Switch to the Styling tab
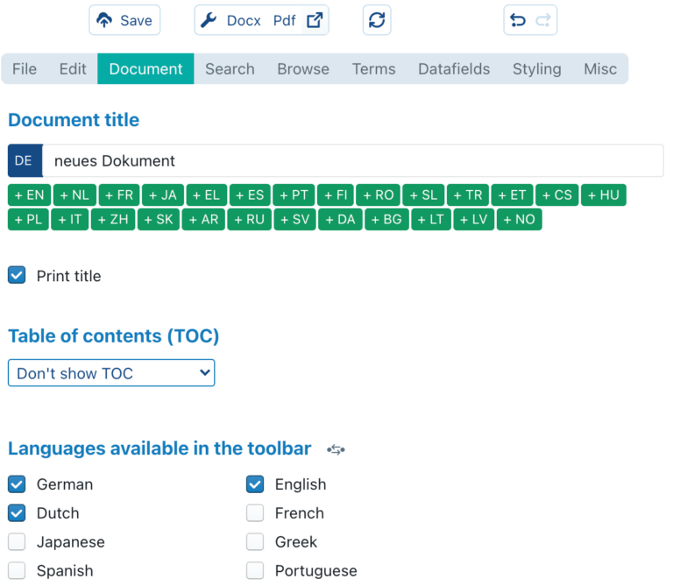 [x=536, y=69]
